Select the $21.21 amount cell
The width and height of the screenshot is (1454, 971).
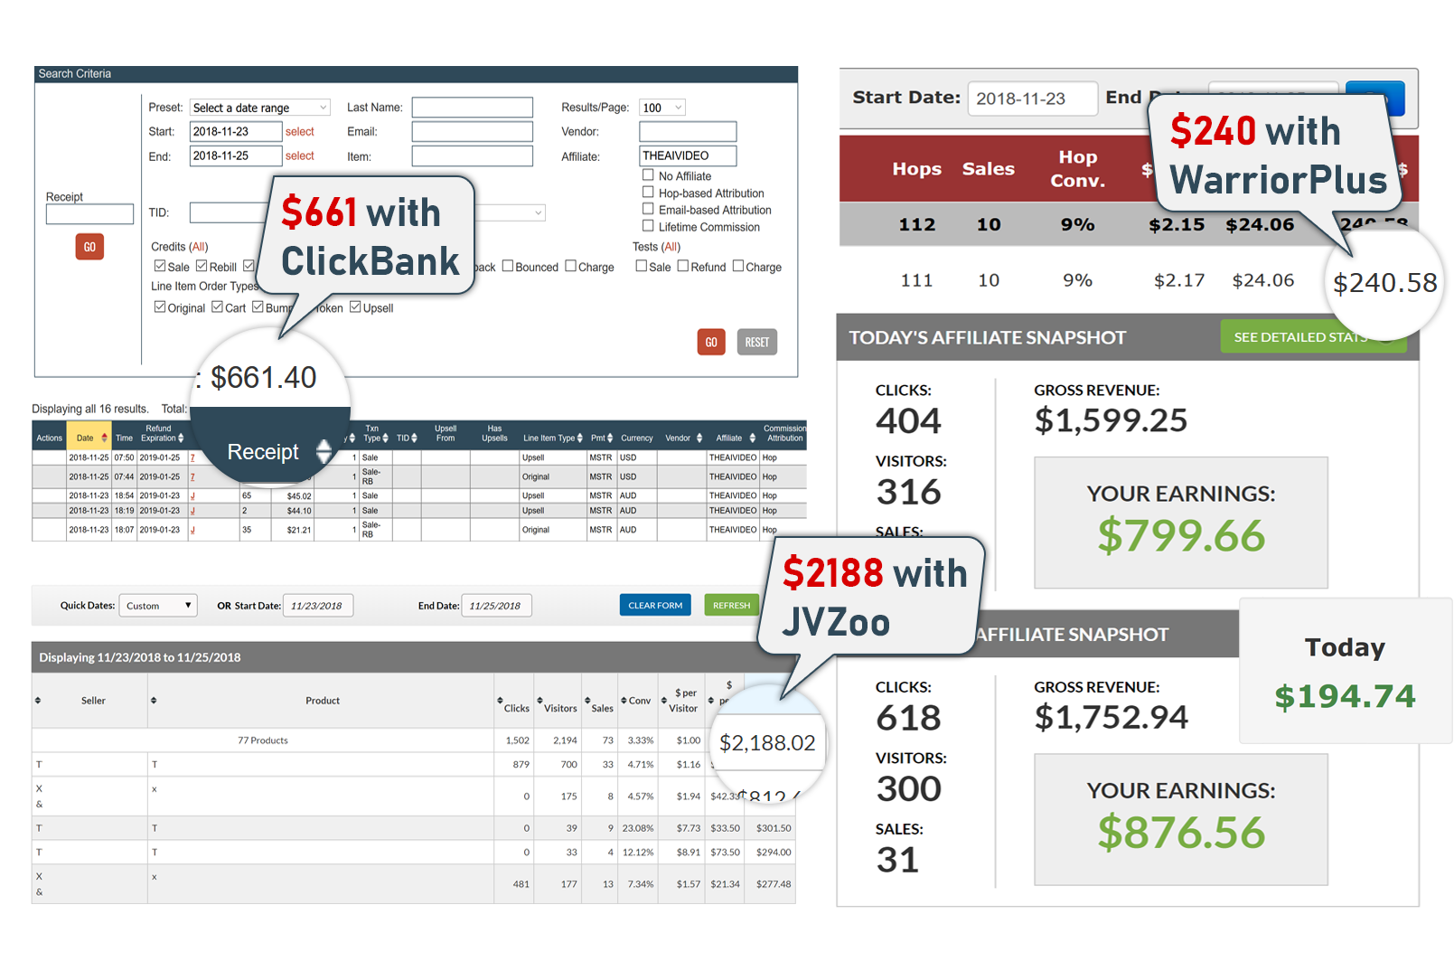tap(293, 530)
